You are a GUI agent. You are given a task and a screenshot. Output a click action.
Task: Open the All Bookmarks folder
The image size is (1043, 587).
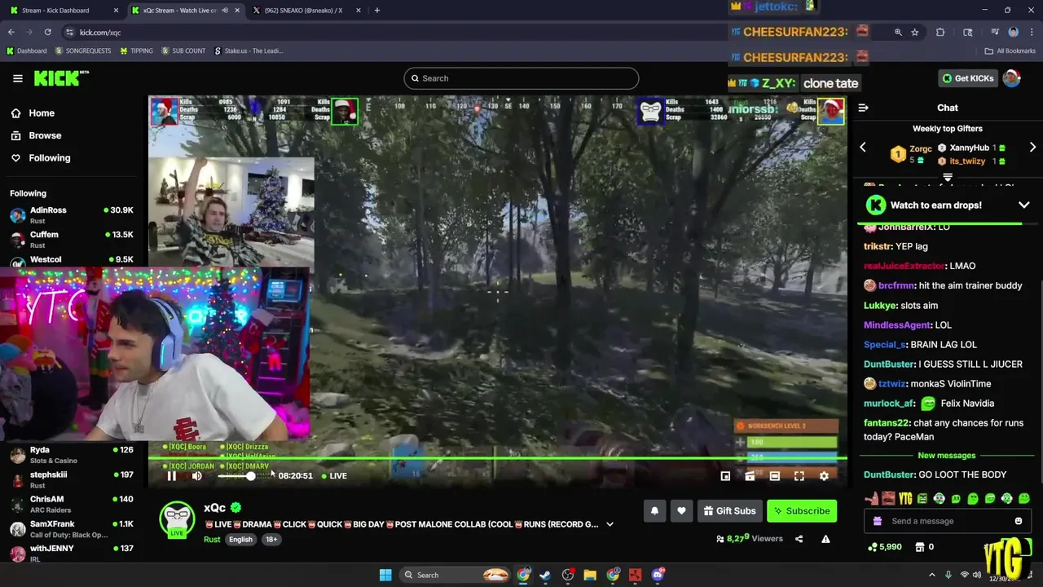click(1010, 51)
